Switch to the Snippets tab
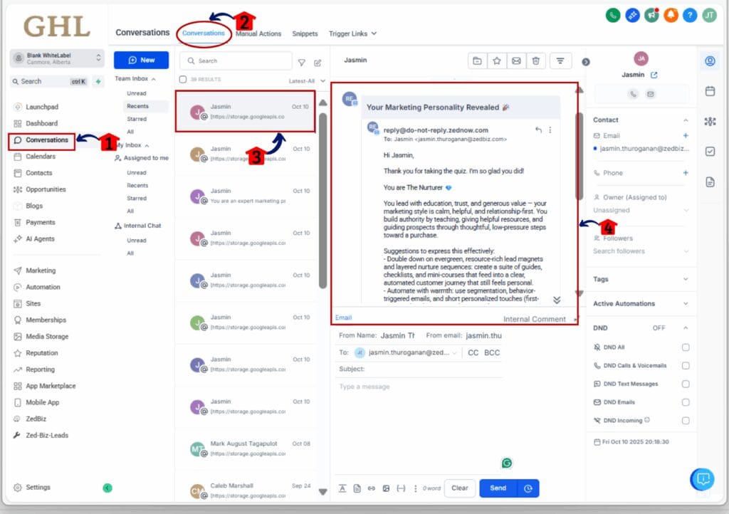729x514 pixels. pos(305,33)
